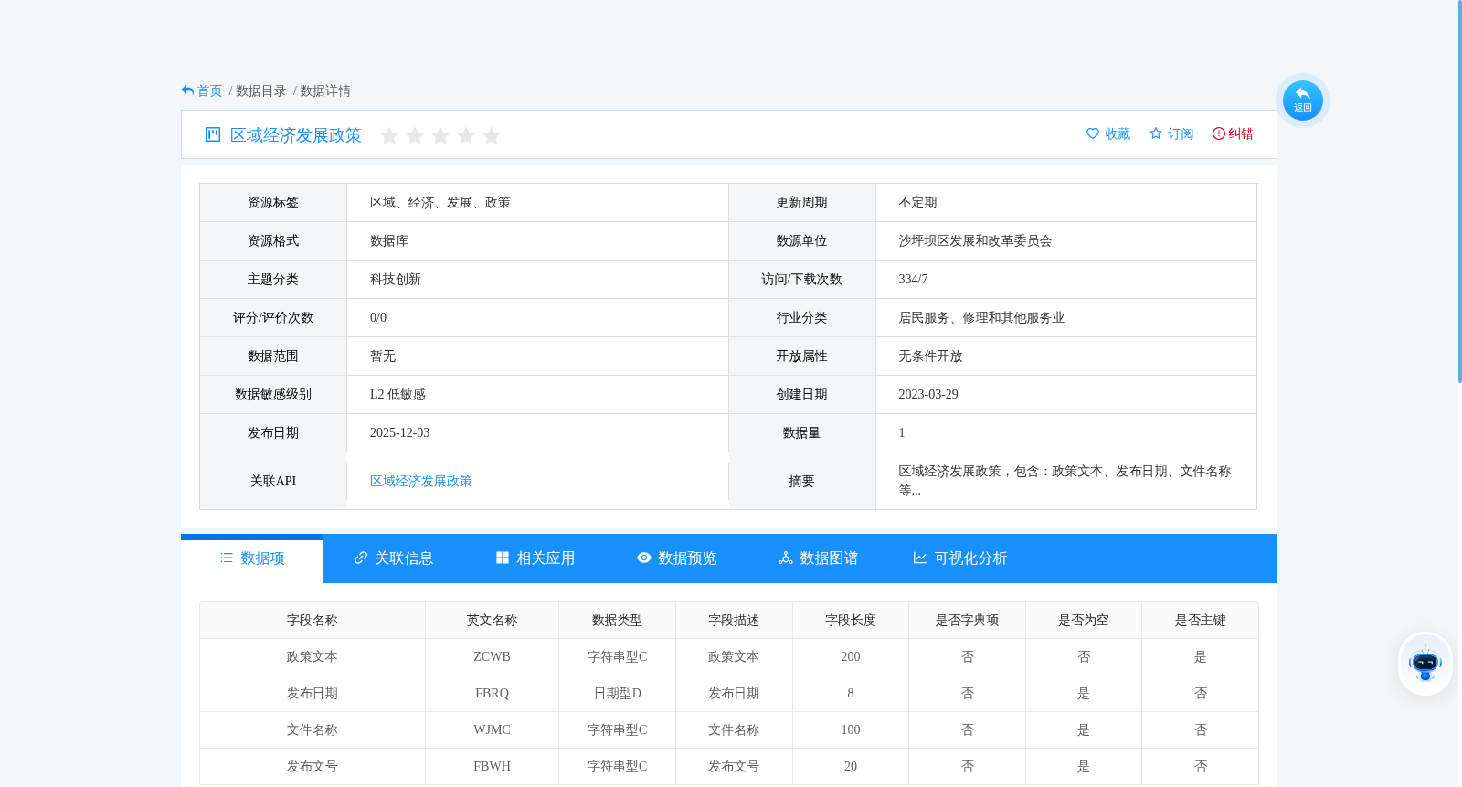Click the graph node icon on 数据图谱 tab
The image size is (1462, 787).
pos(786,558)
